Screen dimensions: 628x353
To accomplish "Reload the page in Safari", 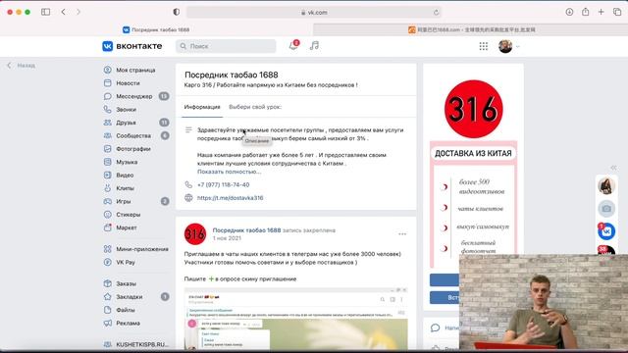I will (436, 13).
